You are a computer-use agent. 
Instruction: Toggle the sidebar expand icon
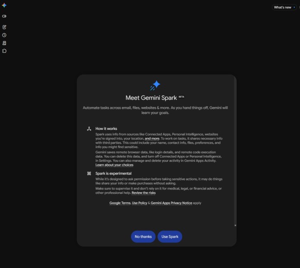(x=4, y=16)
